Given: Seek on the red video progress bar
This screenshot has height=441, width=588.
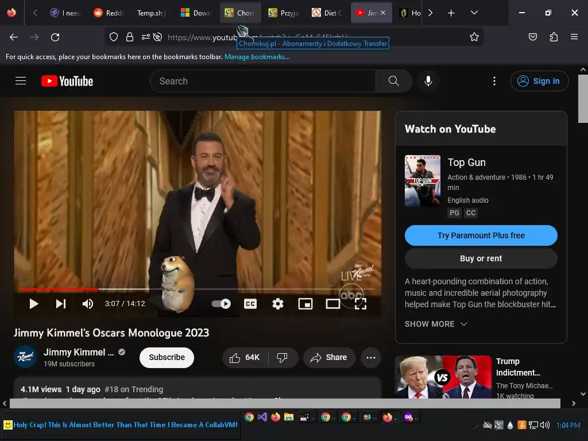Looking at the screenshot, I should tap(198, 289).
